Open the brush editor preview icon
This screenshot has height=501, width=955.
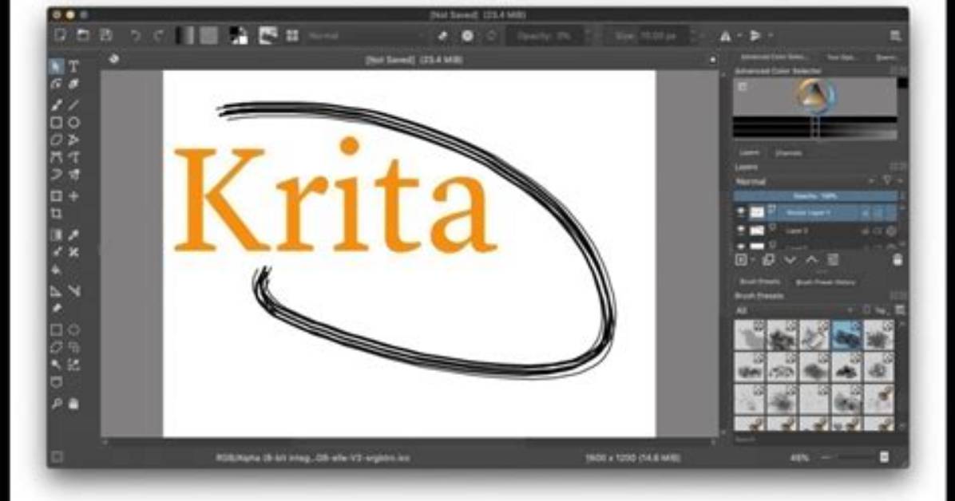coord(268,36)
